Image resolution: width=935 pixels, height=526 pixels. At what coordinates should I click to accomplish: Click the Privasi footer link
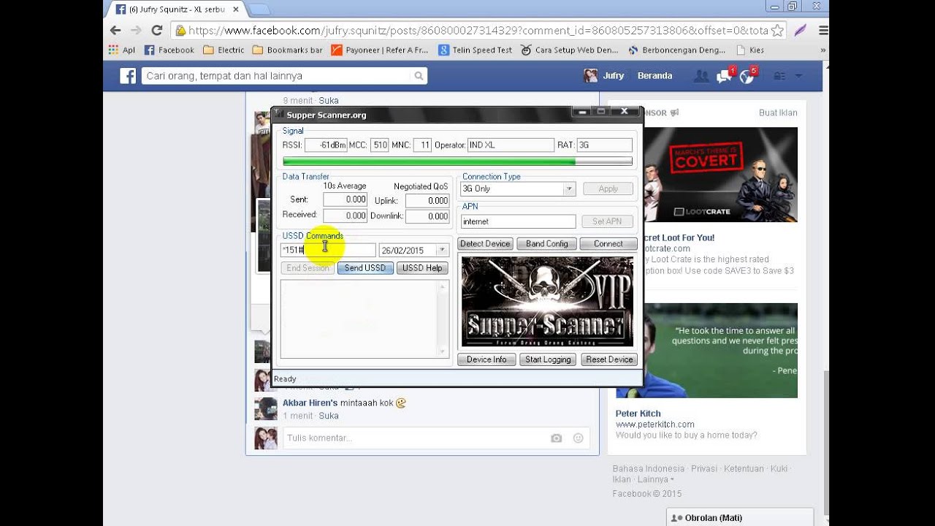[704, 468]
